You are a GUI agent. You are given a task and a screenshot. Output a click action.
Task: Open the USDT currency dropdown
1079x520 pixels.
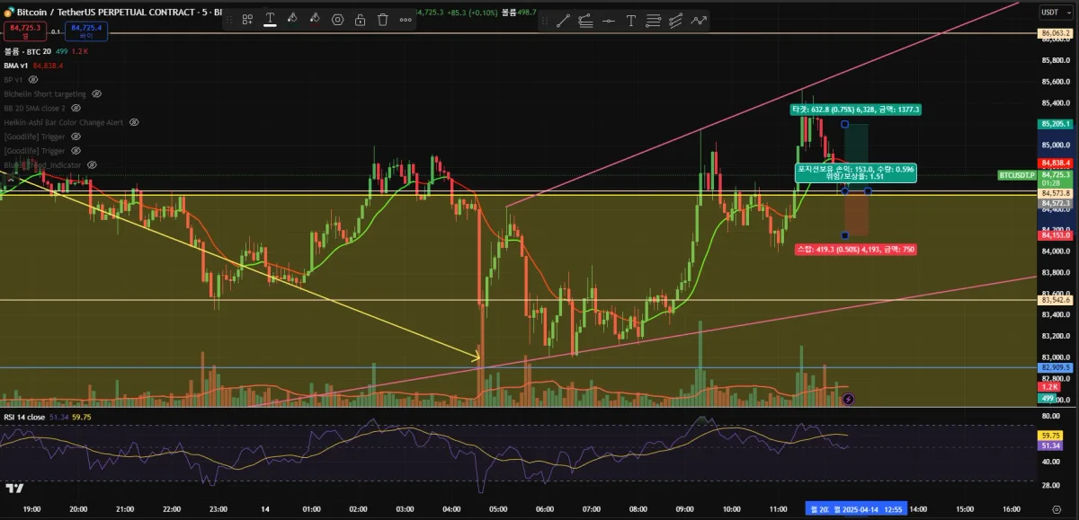tap(1051, 12)
